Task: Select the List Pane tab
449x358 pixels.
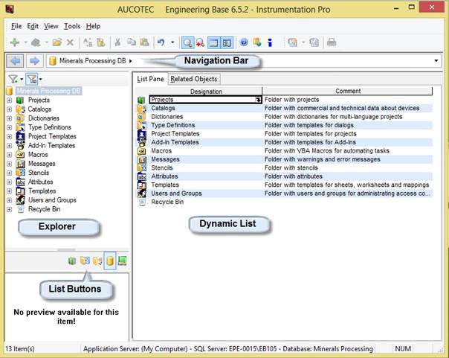Action: click(150, 79)
